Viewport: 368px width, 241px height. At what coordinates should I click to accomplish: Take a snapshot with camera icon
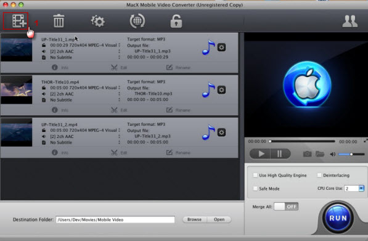tap(307, 154)
